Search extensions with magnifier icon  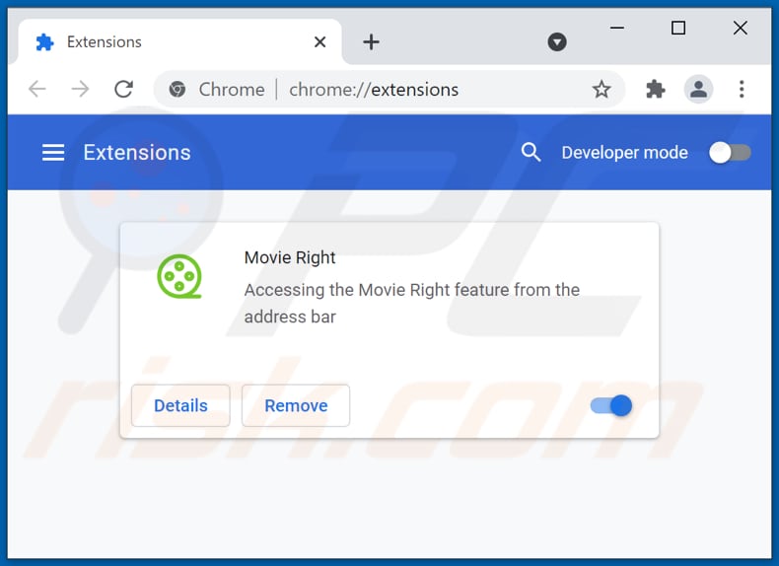[x=531, y=152]
